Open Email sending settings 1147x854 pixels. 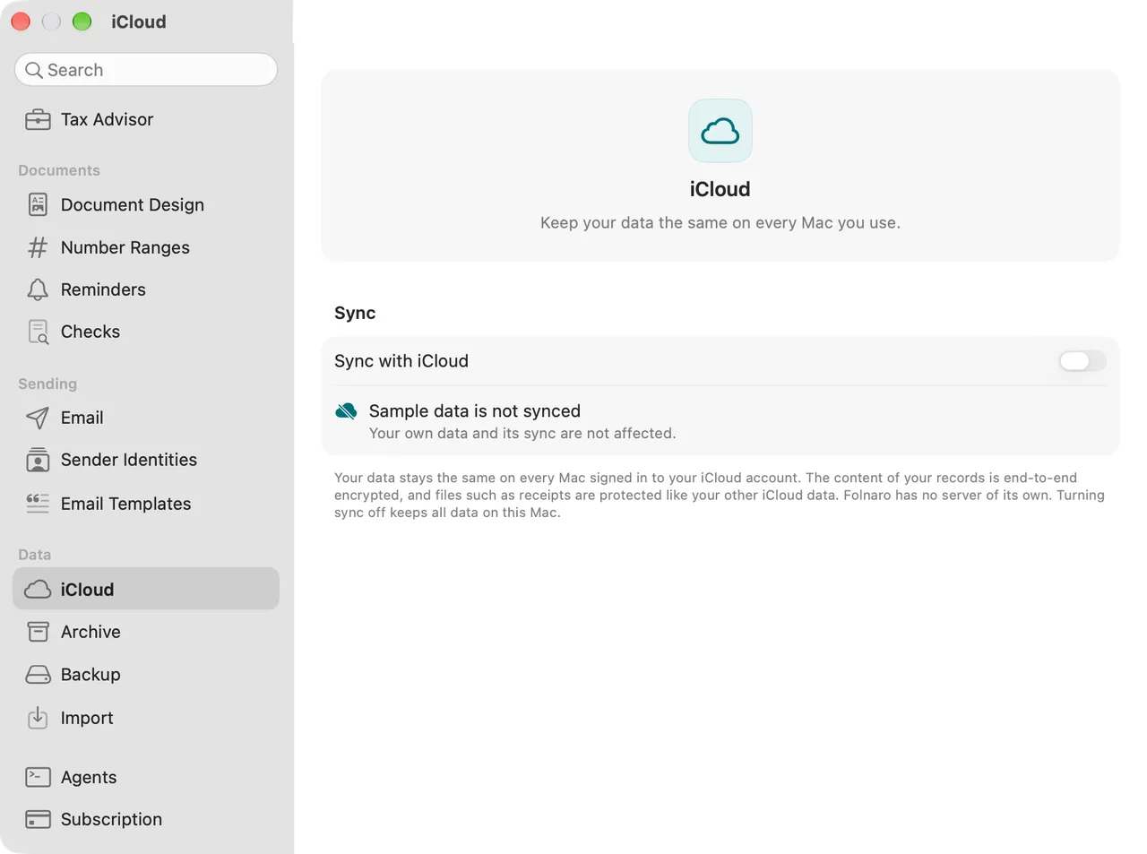(146, 418)
